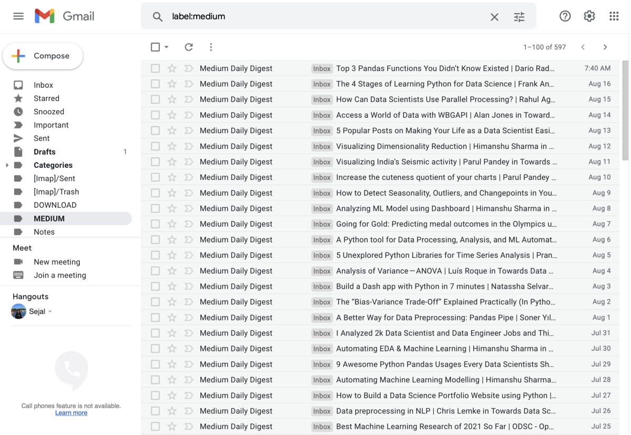Open the 9 Awesome Python Pandas Usages email
631x435 pixels.
[x=380, y=364]
